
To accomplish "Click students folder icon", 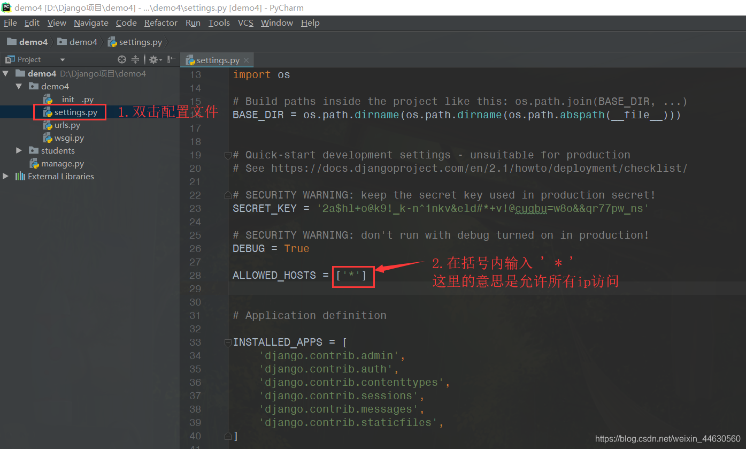I will point(34,150).
